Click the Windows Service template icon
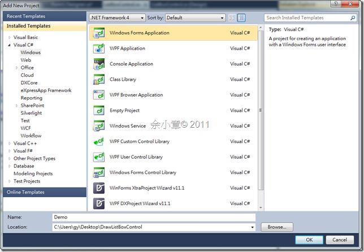This screenshot has width=364, height=252. point(99,126)
